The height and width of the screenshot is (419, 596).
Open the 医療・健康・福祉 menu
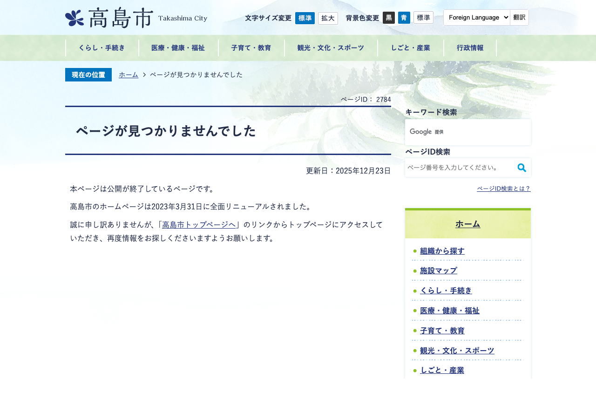tap(178, 48)
